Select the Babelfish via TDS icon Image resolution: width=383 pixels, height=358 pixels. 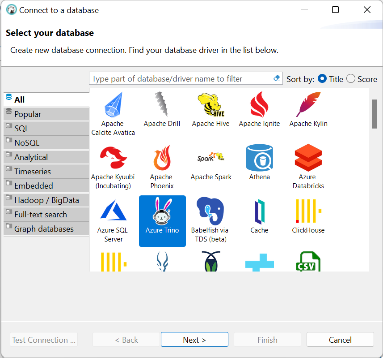click(210, 211)
